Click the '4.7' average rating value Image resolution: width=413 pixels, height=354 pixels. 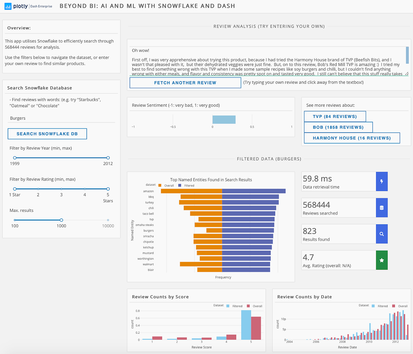(x=308, y=258)
